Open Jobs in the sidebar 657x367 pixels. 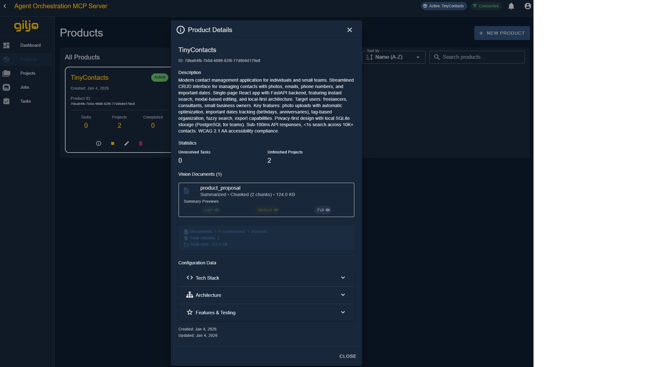[x=25, y=87]
